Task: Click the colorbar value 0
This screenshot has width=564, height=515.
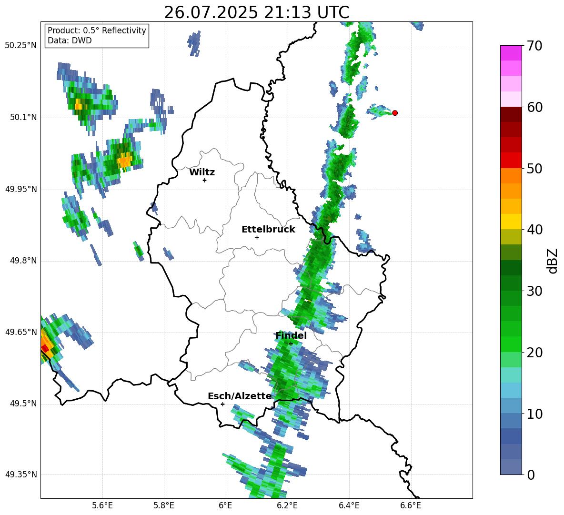Action: [x=531, y=475]
